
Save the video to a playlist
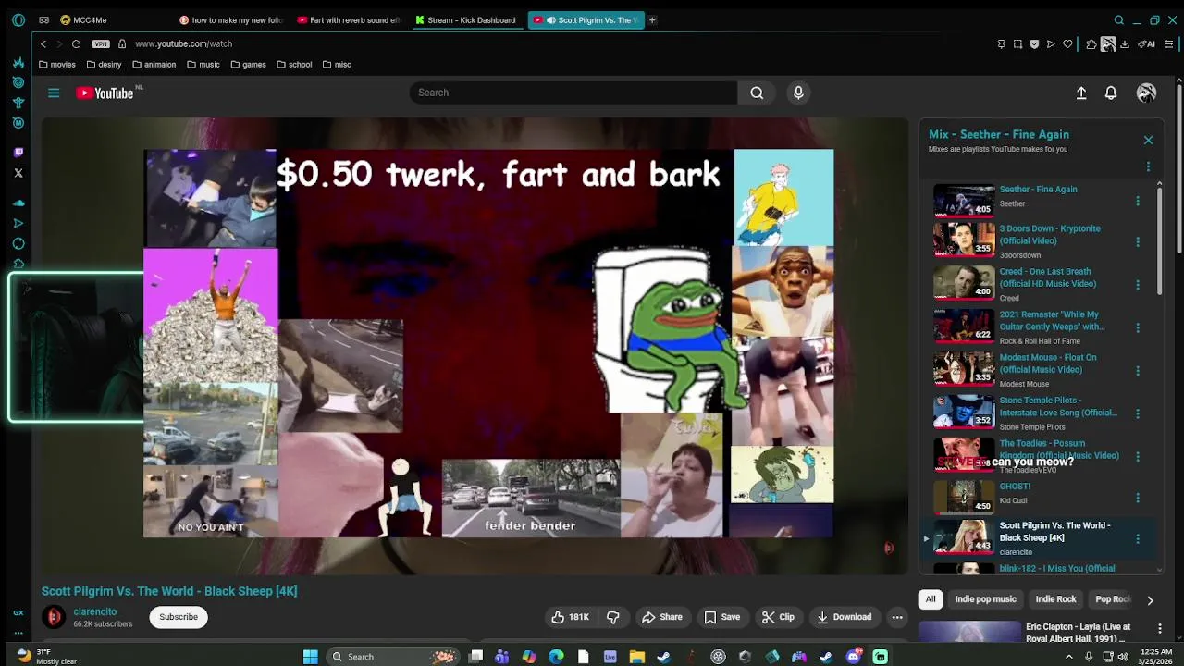point(721,617)
